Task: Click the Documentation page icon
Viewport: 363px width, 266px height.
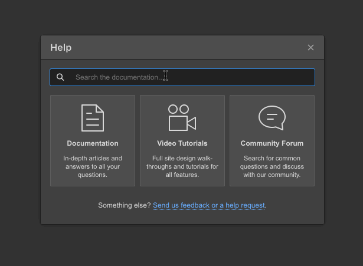Action: 93,118
